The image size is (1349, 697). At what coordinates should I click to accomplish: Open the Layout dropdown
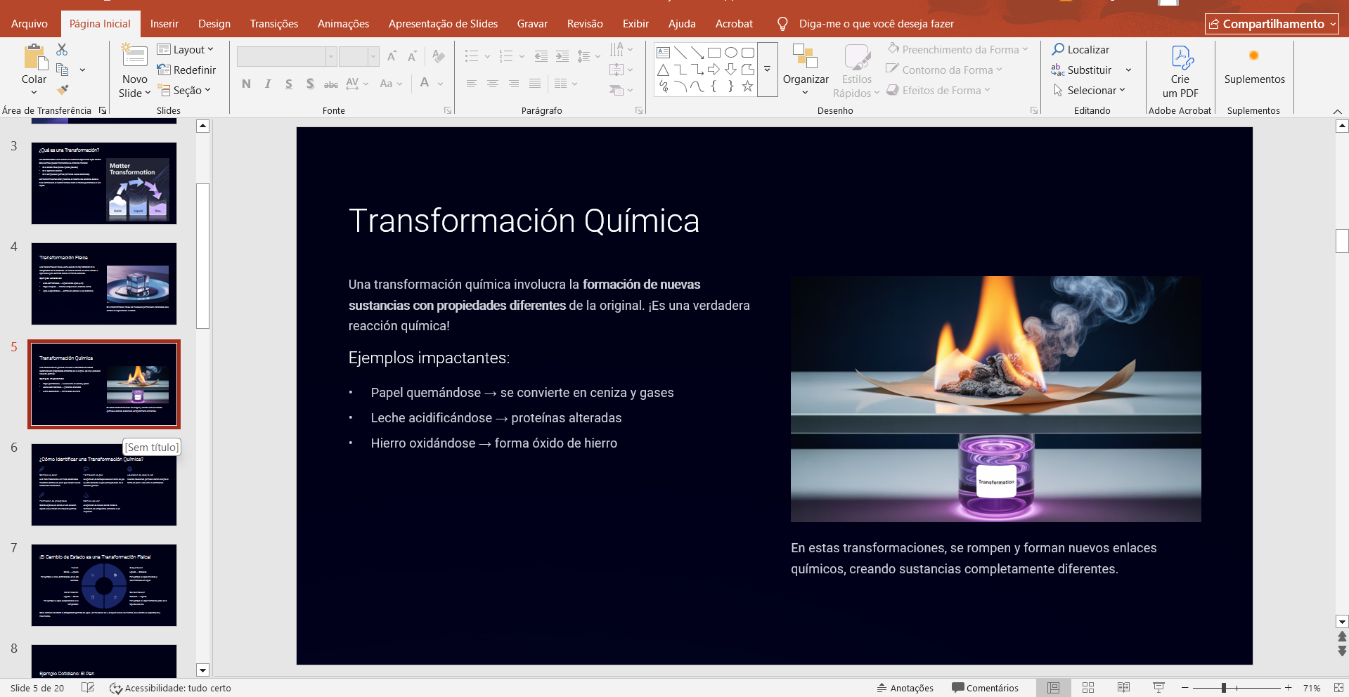(x=186, y=49)
